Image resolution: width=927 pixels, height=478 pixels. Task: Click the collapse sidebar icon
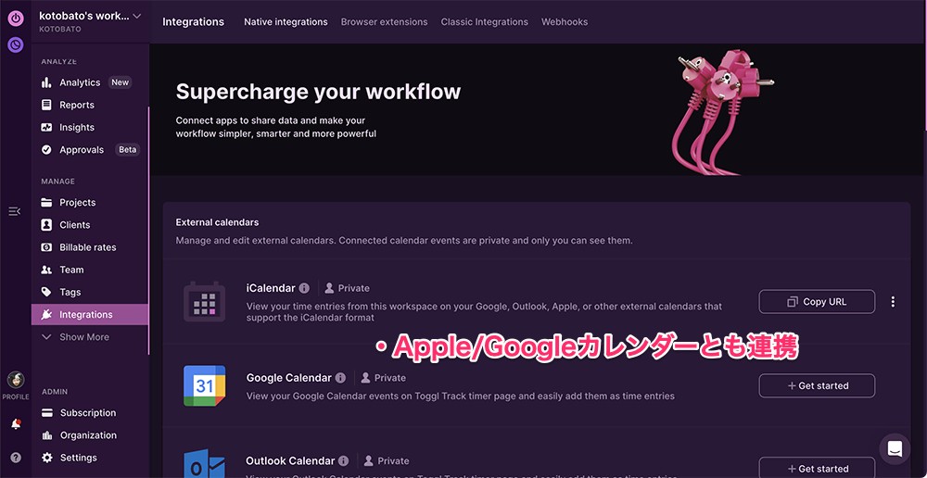pos(15,211)
